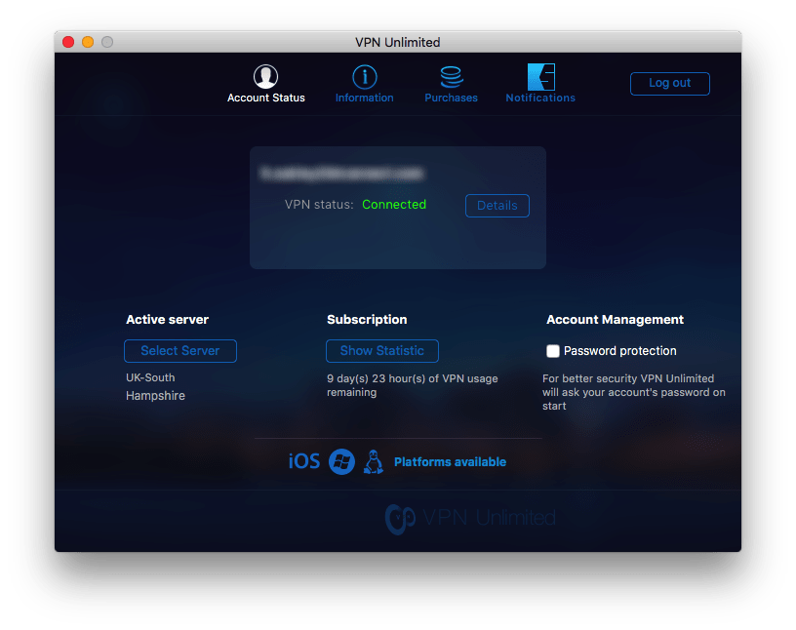Click the Linux penguin icon
796x630 pixels.
(x=373, y=461)
